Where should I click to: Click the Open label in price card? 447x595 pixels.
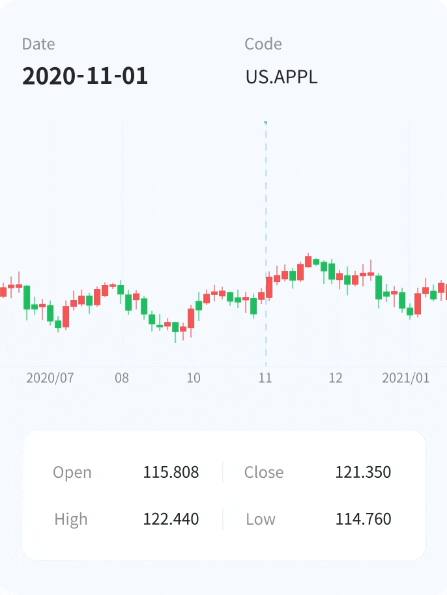pyautogui.click(x=72, y=472)
